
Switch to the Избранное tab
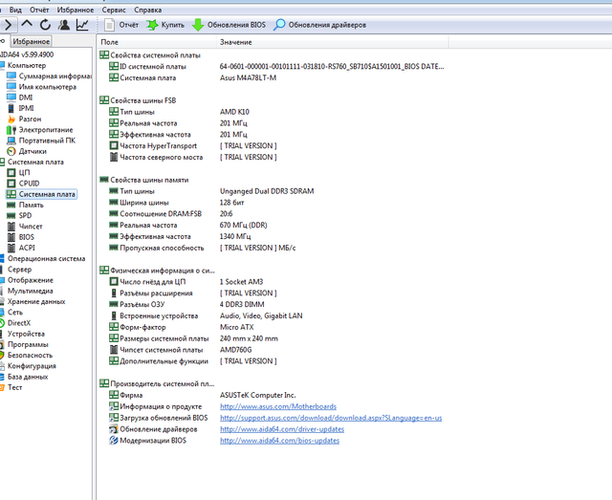32,41
